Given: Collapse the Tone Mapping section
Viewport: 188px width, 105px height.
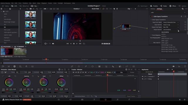Looking at the screenshot, I should 151,35.
